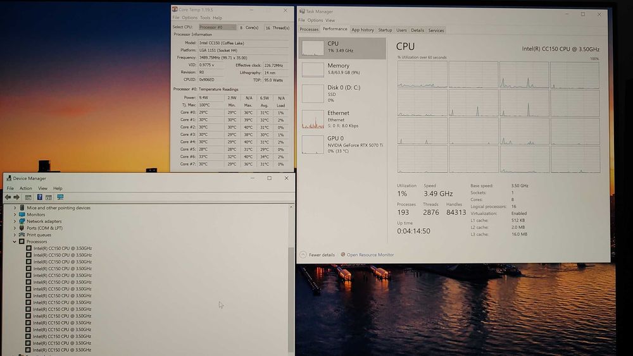Open Device Manager Action menu
This screenshot has width=633, height=356.
tap(25, 188)
